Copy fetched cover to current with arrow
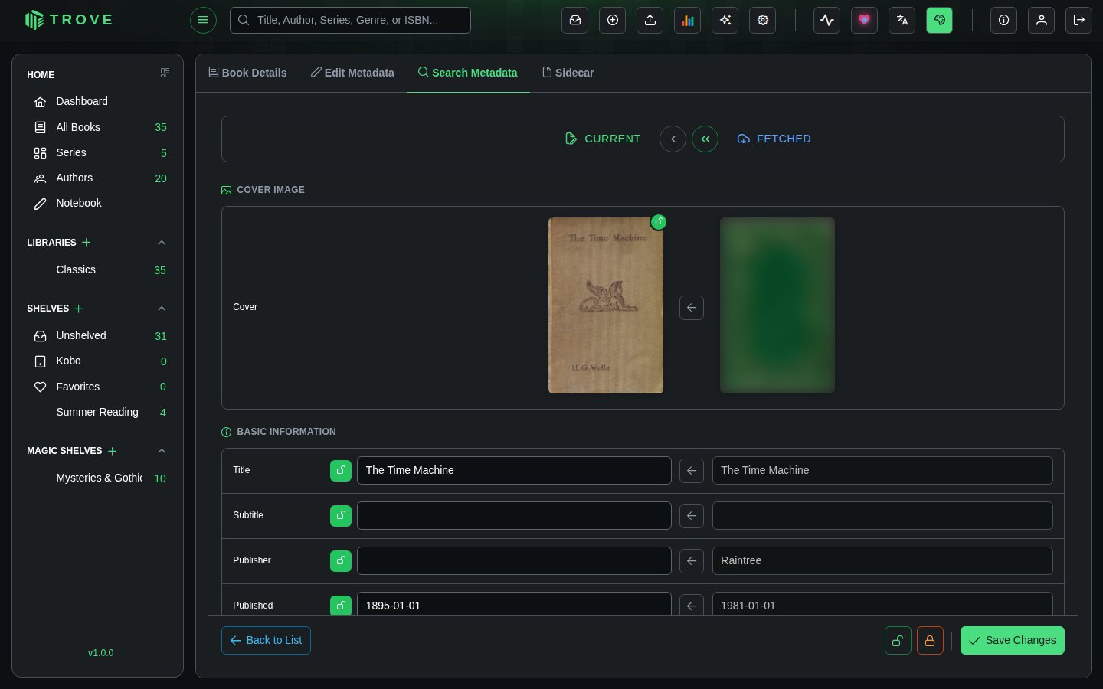The height and width of the screenshot is (689, 1103). coord(692,308)
